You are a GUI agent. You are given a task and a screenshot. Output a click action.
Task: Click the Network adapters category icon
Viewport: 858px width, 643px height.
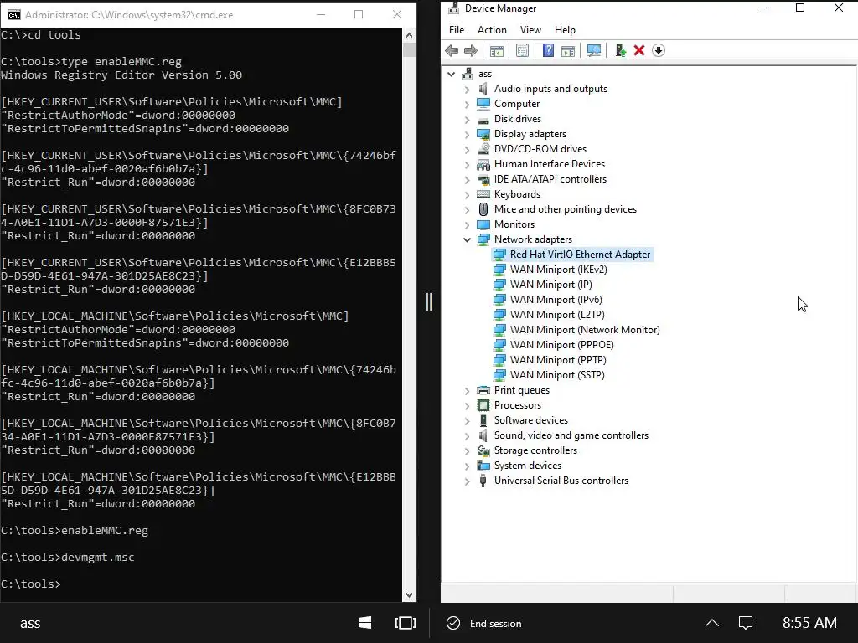pyautogui.click(x=483, y=239)
